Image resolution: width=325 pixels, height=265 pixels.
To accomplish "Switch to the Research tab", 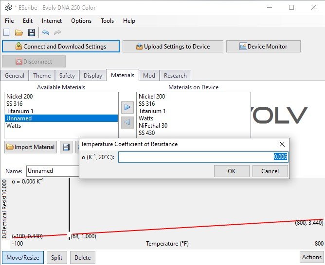I will (x=175, y=76).
